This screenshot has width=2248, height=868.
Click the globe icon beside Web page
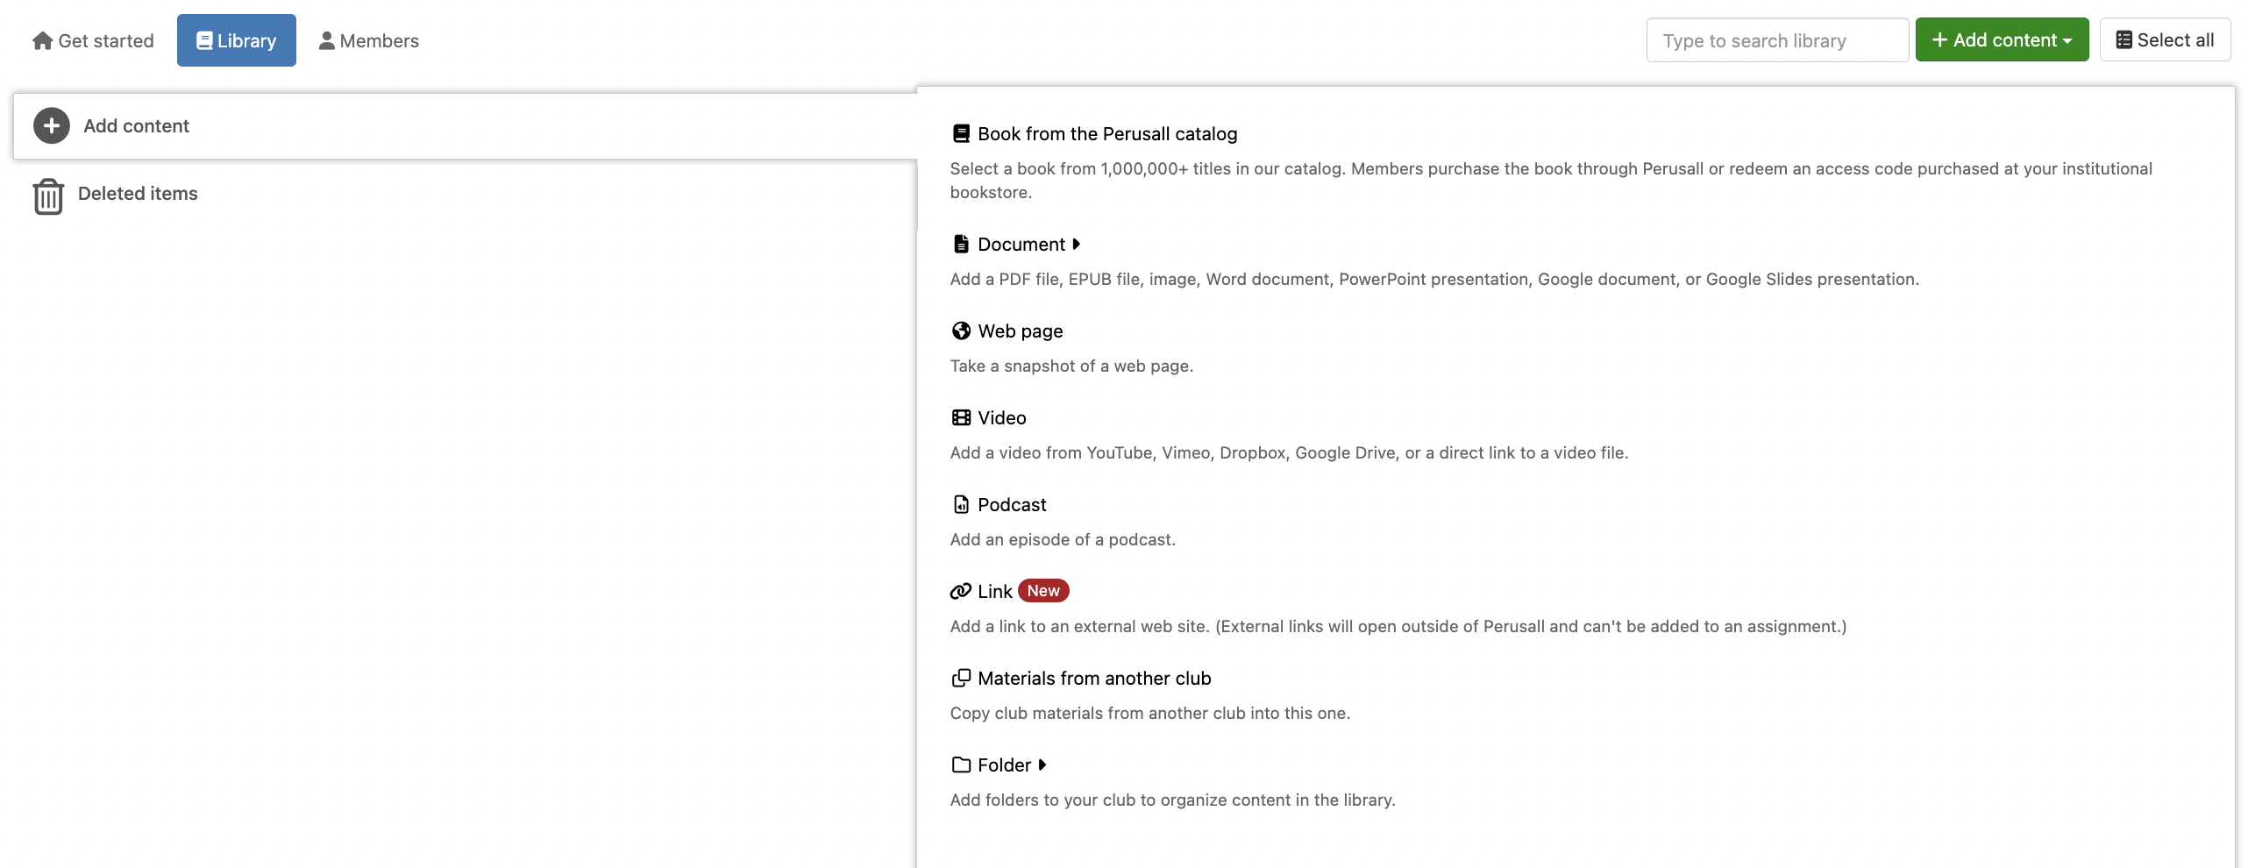pos(961,331)
